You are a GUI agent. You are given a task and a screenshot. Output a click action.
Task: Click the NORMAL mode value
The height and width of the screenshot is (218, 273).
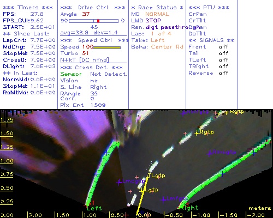[x=157, y=14]
